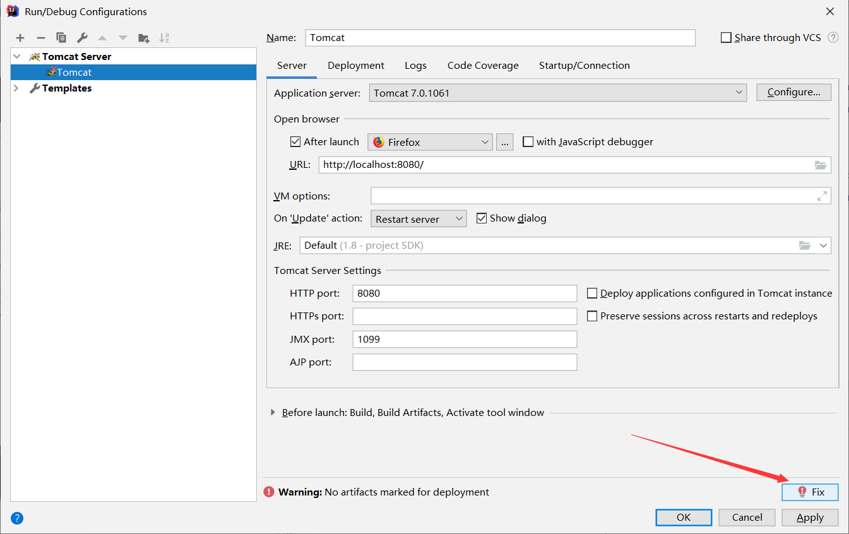Toggle Show dialog checkbox
This screenshot has width=849, height=534.
(482, 218)
